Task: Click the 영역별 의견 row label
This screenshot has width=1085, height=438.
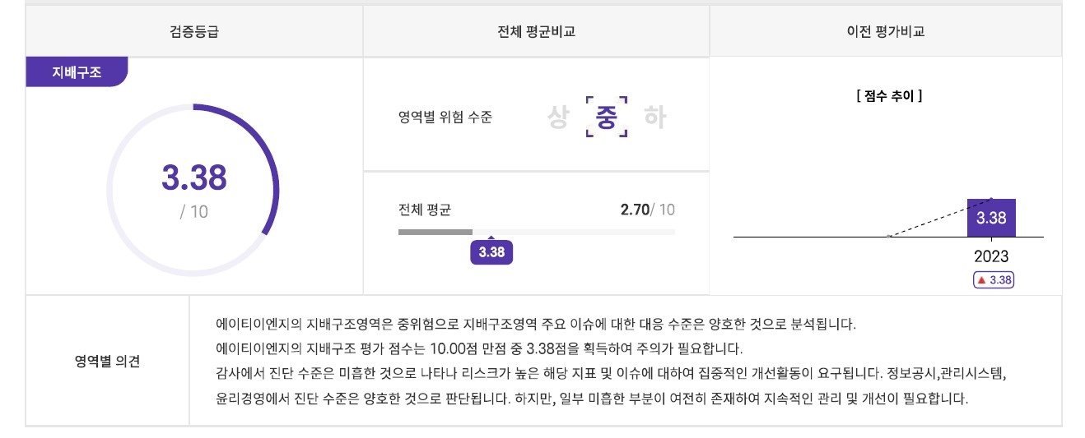Action: pos(107,361)
